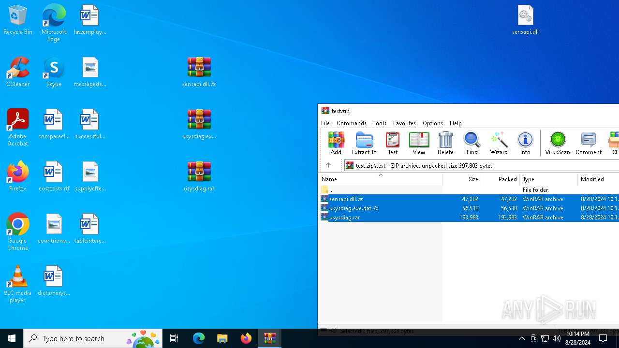Sort file list by Size column
Image resolution: width=619 pixels, height=348 pixels.
[461, 179]
